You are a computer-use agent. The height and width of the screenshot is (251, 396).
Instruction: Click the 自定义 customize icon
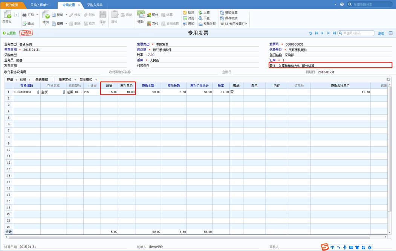pos(8,15)
